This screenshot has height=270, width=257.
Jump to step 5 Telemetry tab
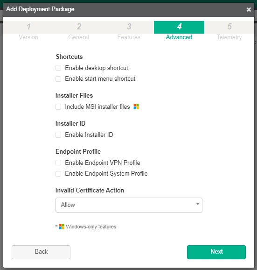tap(229, 31)
